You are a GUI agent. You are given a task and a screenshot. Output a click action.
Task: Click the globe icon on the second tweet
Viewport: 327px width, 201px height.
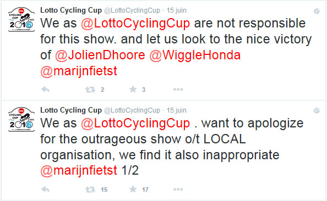[x=317, y=110]
